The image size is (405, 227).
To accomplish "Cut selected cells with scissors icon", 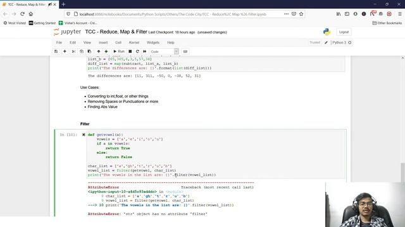I will (x=73, y=52).
